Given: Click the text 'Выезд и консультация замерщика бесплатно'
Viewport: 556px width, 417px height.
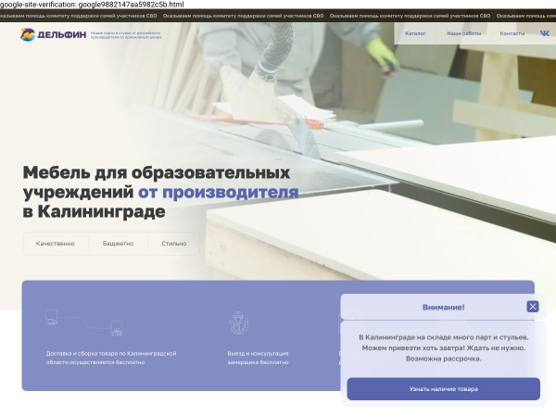Looking at the screenshot, I should (258, 358).
